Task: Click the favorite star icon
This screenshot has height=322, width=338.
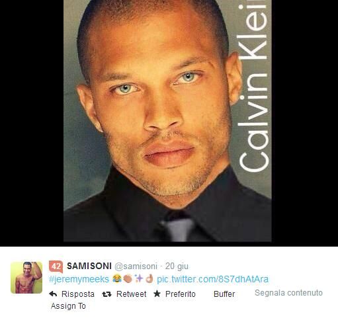Action: 157,294
